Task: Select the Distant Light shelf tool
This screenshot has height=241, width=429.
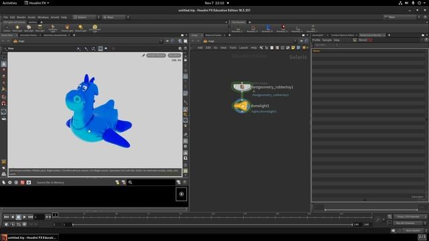Action: 80,28
